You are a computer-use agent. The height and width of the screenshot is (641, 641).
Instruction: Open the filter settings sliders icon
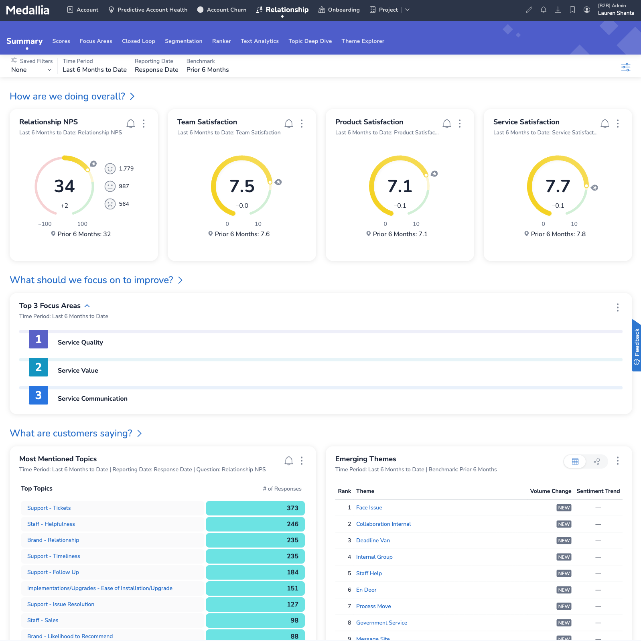click(x=625, y=67)
